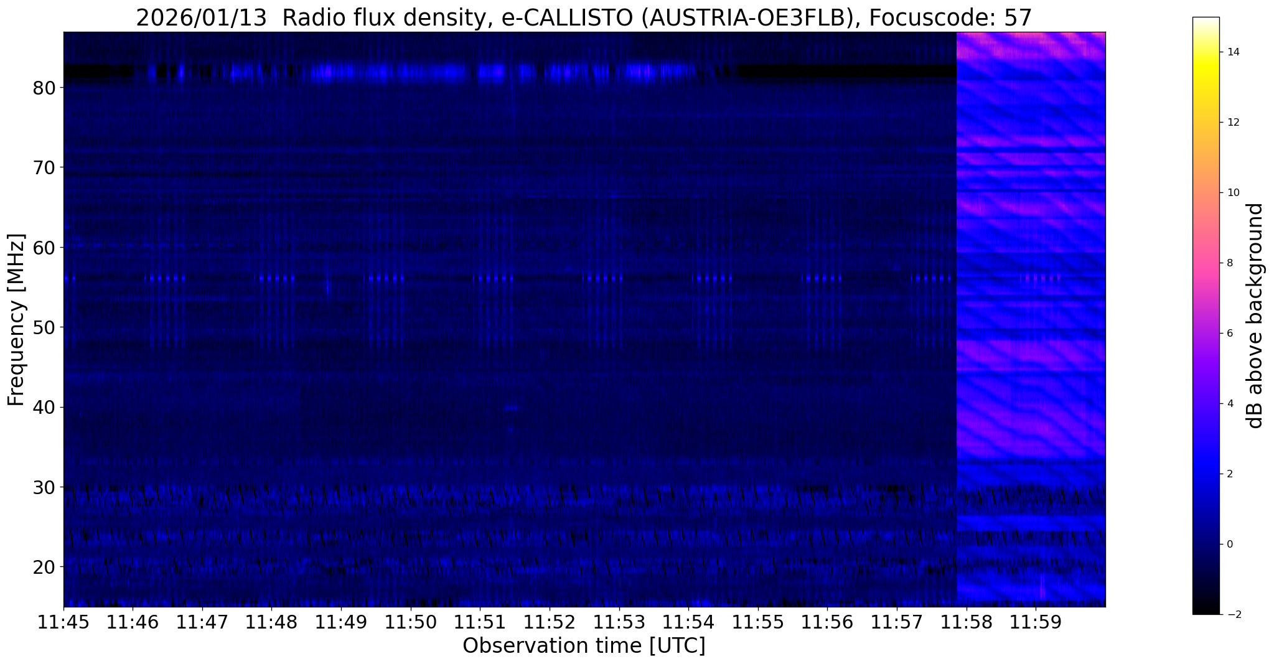This screenshot has width=1274, height=664.
Task: Click the bright burst region after 11:58 in spectrogram
Action: pos(1031,319)
